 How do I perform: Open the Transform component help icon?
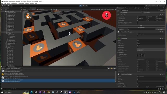click(x=160, y=15)
